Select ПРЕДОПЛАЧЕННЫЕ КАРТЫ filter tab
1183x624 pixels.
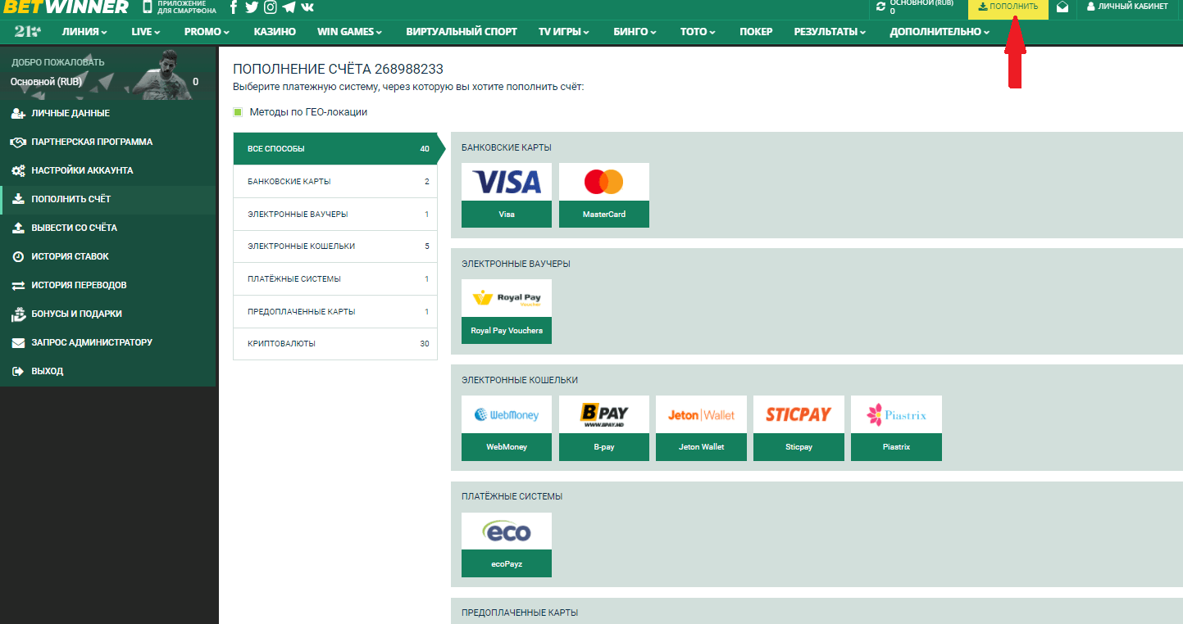pos(334,312)
